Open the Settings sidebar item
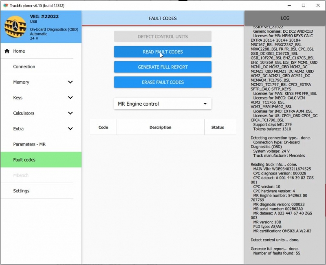The height and width of the screenshot is (265, 326). [41, 191]
